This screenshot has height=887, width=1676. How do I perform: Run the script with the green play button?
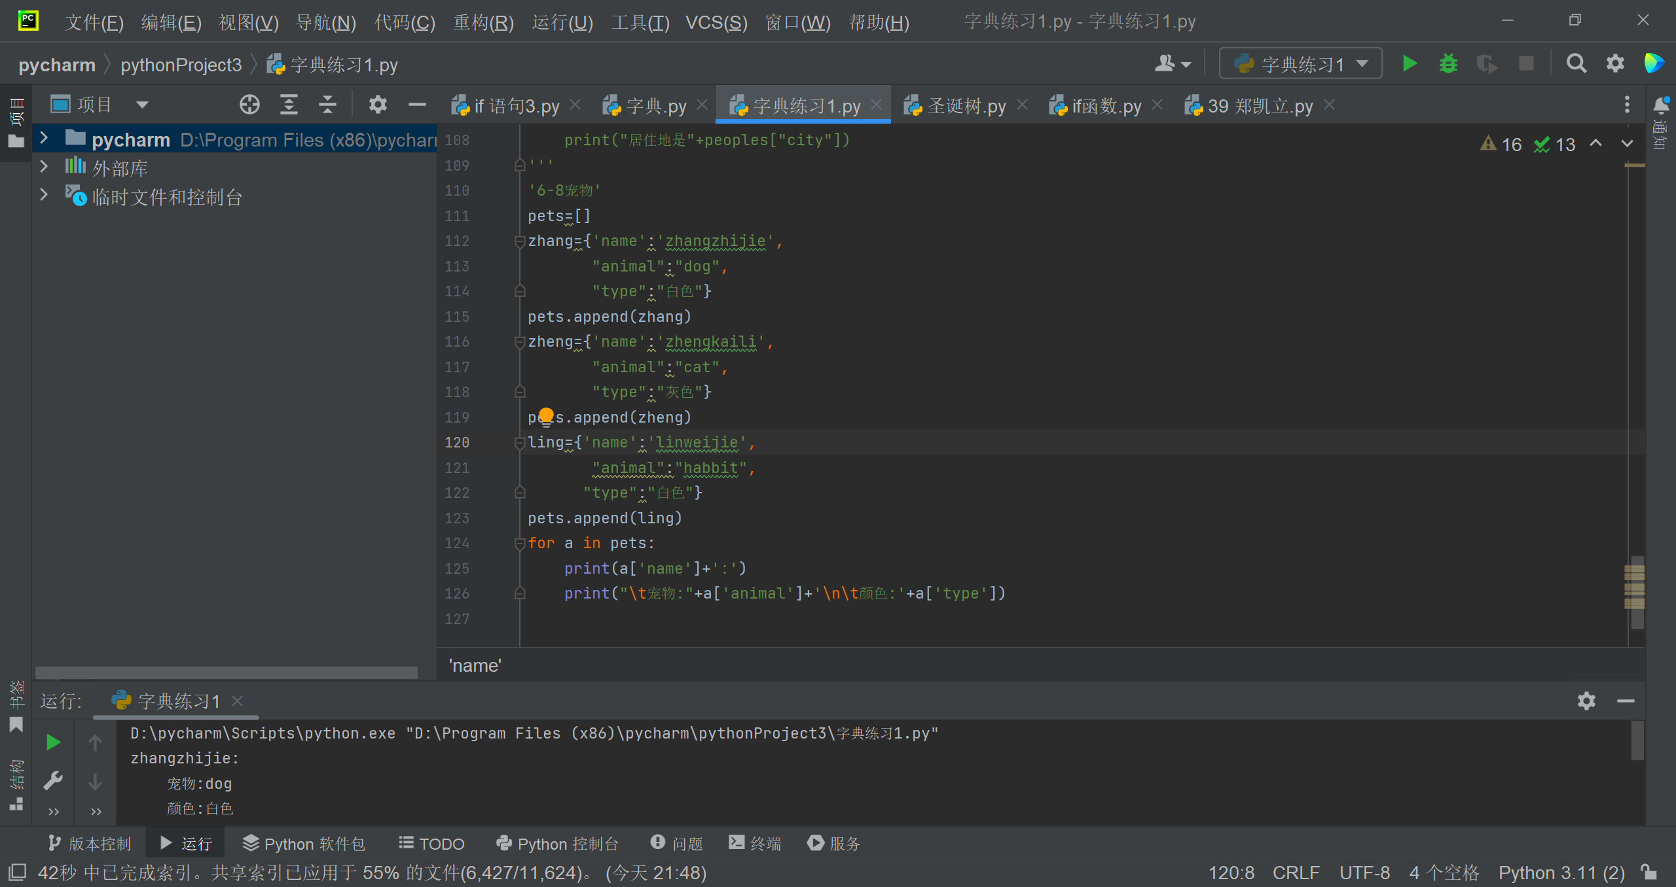[x=1410, y=64]
